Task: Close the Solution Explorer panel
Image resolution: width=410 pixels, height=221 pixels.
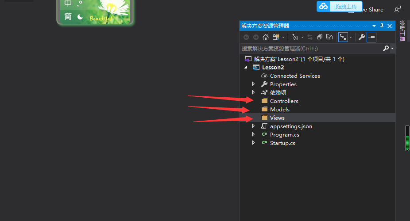Action: (x=390, y=26)
